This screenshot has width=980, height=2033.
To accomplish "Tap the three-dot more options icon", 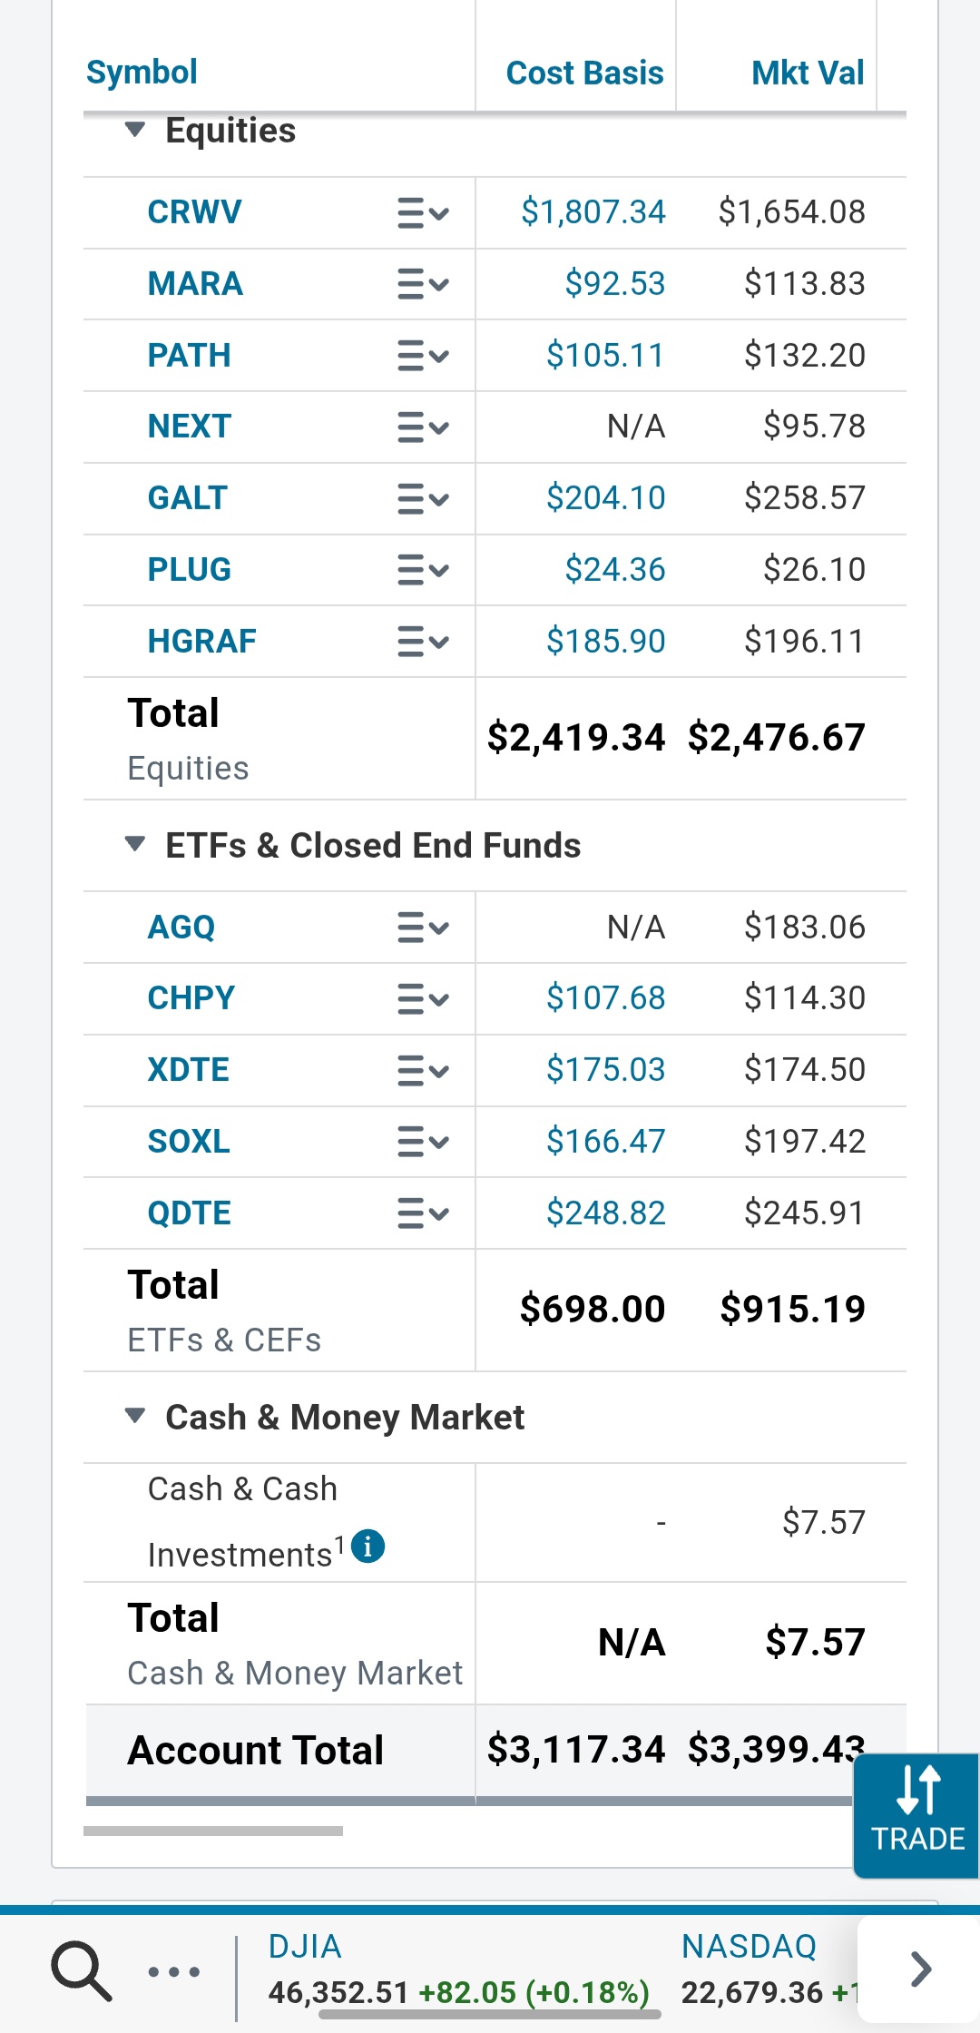I will [x=174, y=1971].
